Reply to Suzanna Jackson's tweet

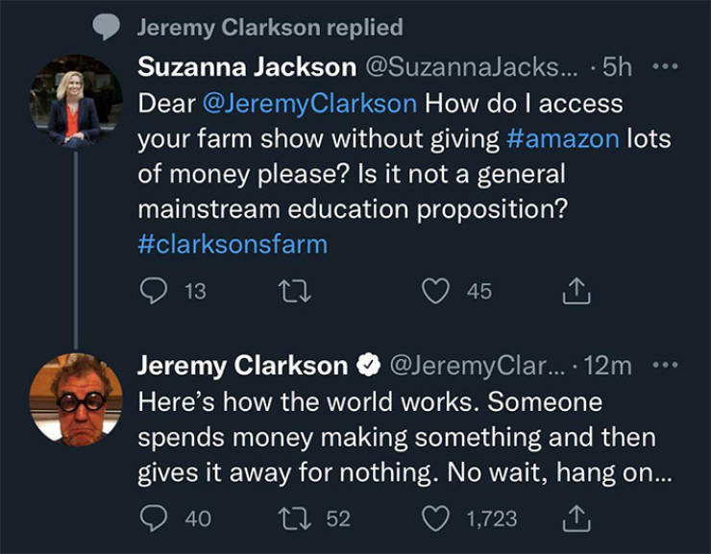[154, 291]
